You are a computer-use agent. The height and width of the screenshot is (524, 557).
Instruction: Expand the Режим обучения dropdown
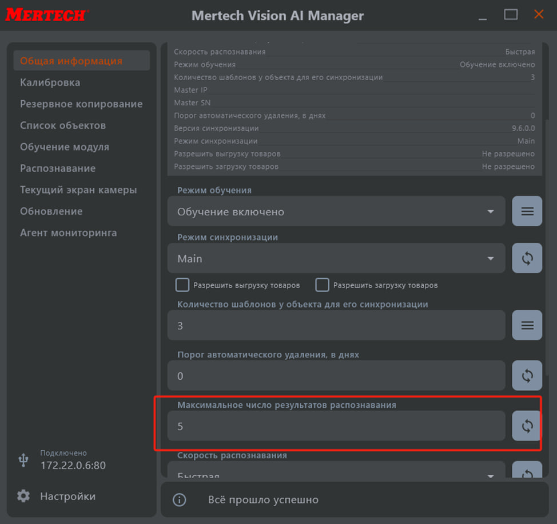[x=336, y=211]
